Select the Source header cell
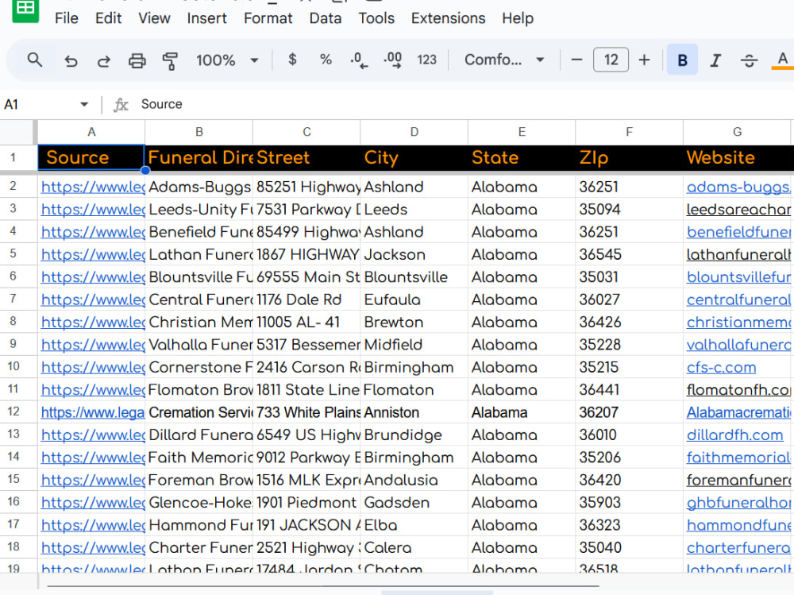Screen dimensions: 794x595 tap(91, 157)
